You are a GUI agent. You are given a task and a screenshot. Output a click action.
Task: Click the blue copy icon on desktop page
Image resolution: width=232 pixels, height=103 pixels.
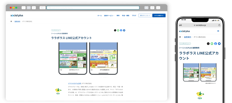coord(124,30)
